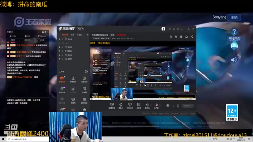Click the red link text beside 修改
Viewport: 253px width, 142px height.
pos(121,35)
